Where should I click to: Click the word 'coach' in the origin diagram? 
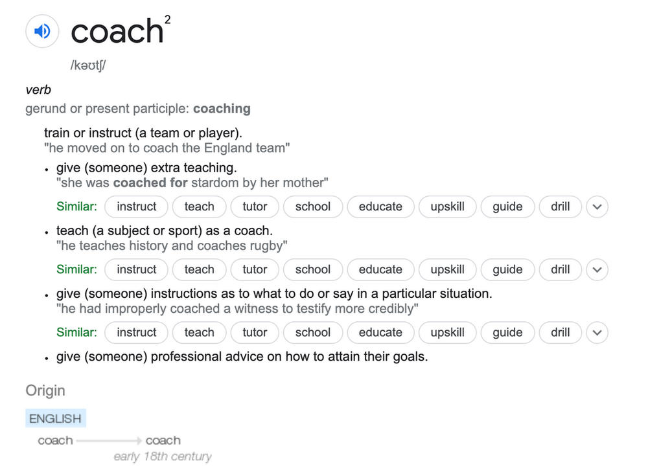coord(54,440)
